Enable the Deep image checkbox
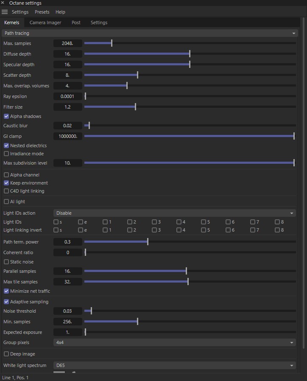 [x=6, y=354]
